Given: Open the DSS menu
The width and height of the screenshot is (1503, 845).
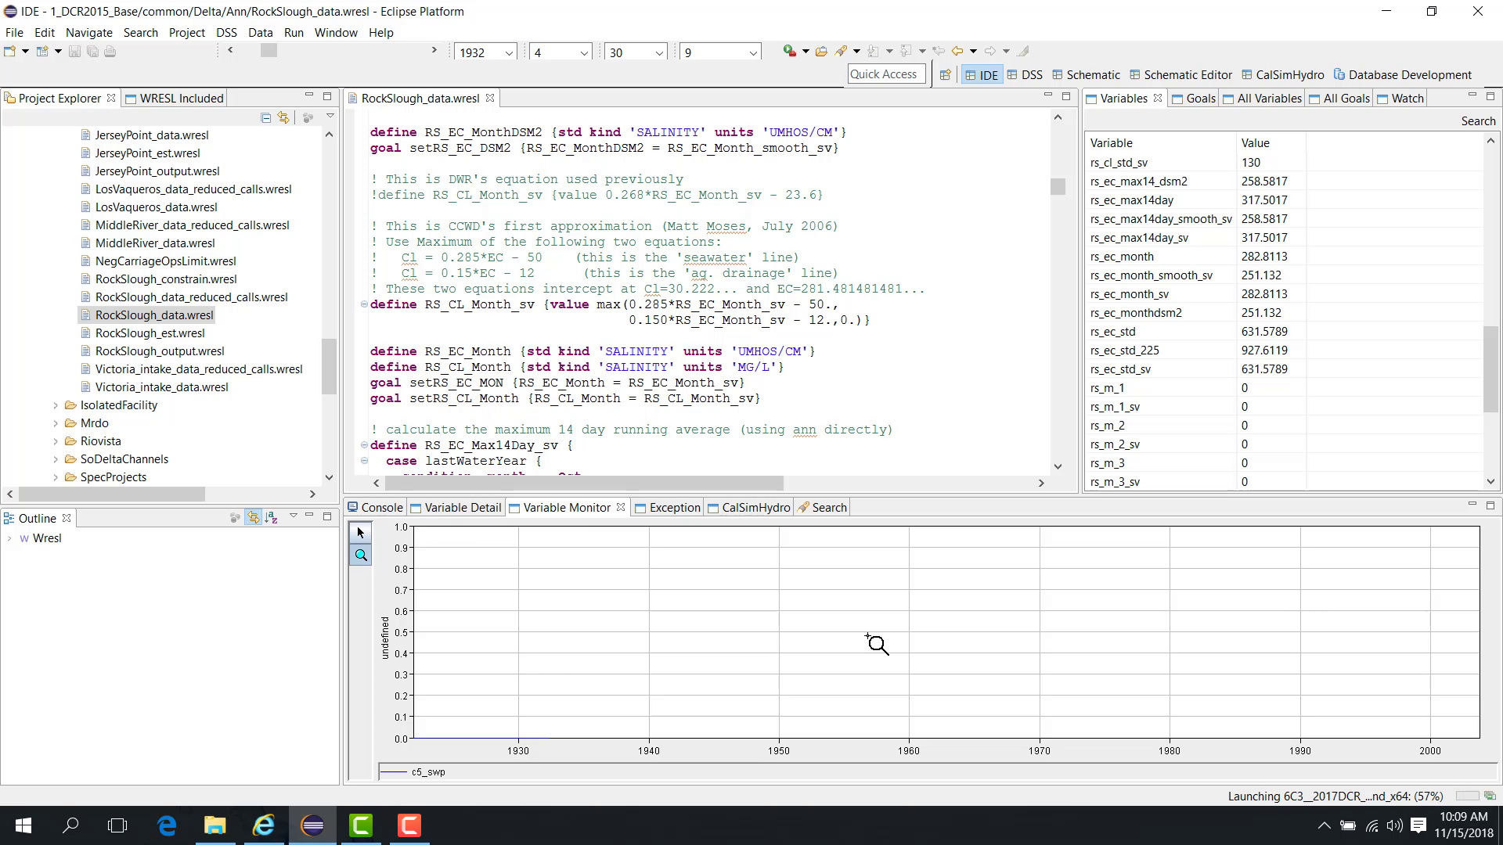Looking at the screenshot, I should pyautogui.click(x=226, y=32).
